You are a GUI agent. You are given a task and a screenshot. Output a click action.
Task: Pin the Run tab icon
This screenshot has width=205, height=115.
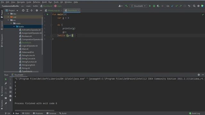(x=6, y=103)
